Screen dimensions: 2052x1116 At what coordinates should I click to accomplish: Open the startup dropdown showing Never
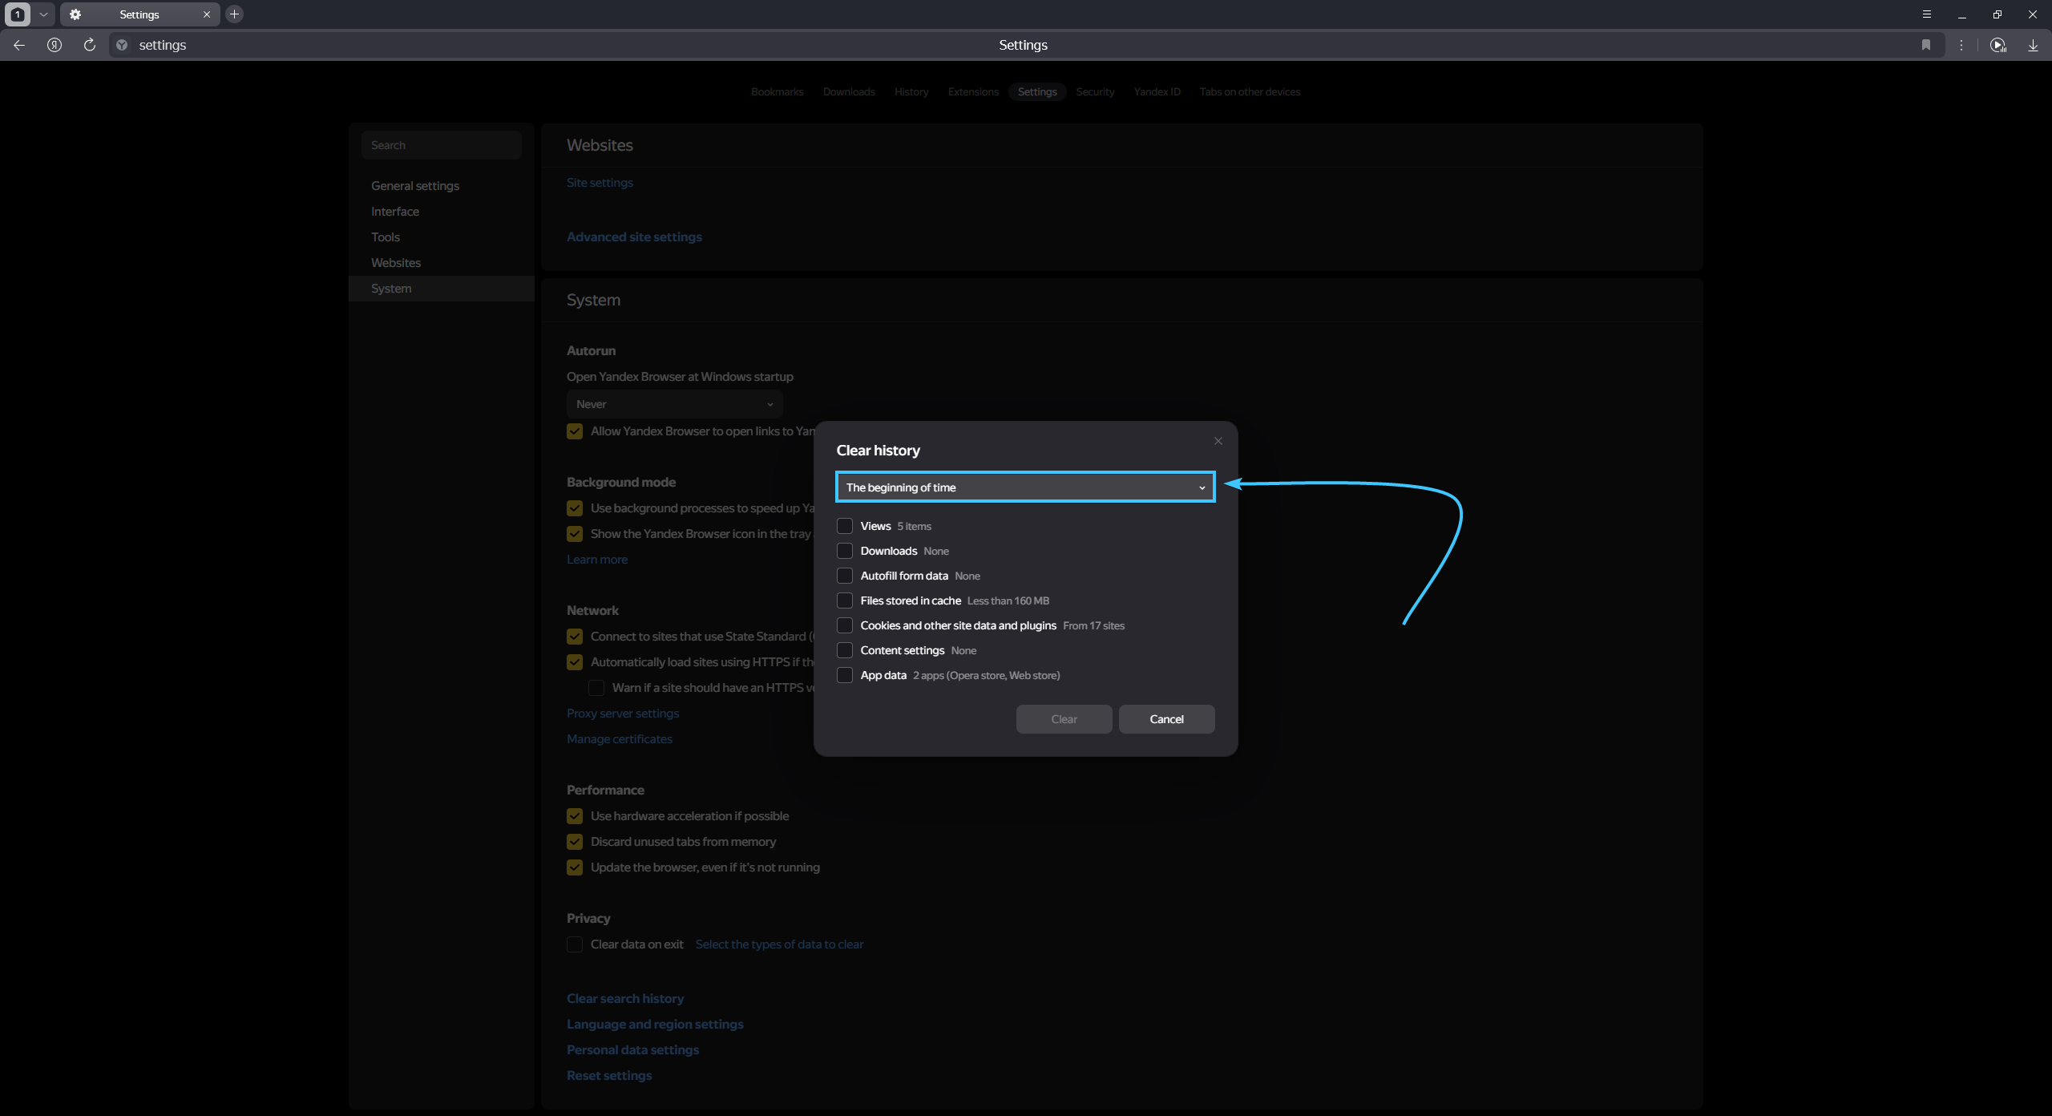[x=675, y=404]
